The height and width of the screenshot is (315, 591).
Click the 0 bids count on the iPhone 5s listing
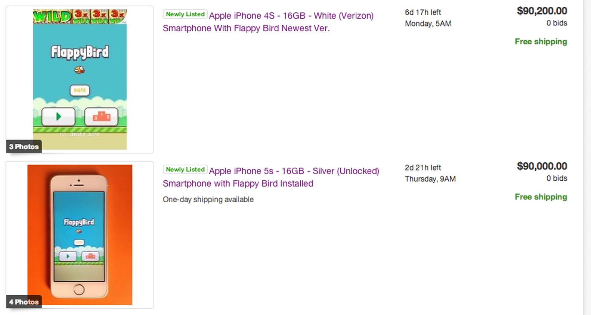tap(557, 178)
